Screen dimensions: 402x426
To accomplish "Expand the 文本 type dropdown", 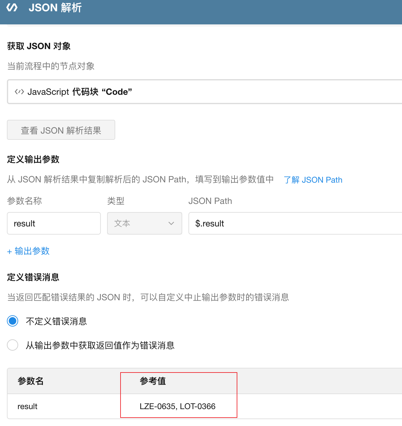I will [144, 223].
